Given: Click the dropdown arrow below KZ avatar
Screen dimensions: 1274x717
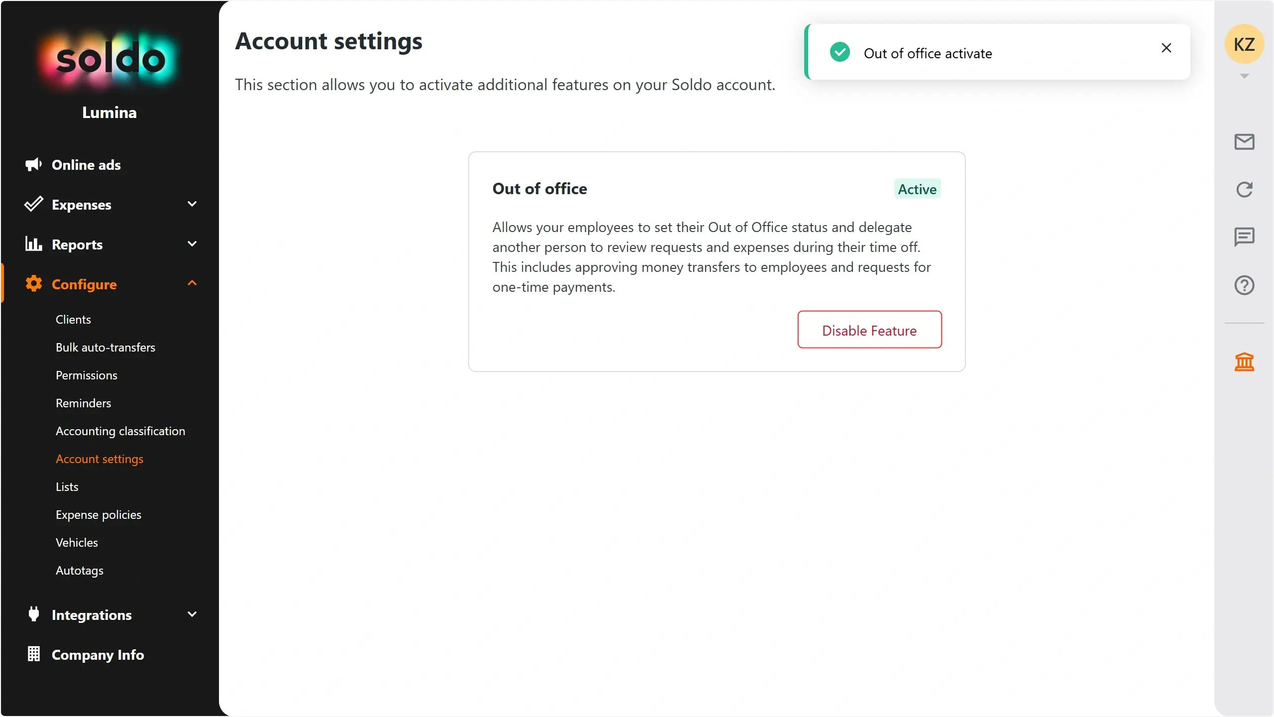Looking at the screenshot, I should click(1244, 76).
